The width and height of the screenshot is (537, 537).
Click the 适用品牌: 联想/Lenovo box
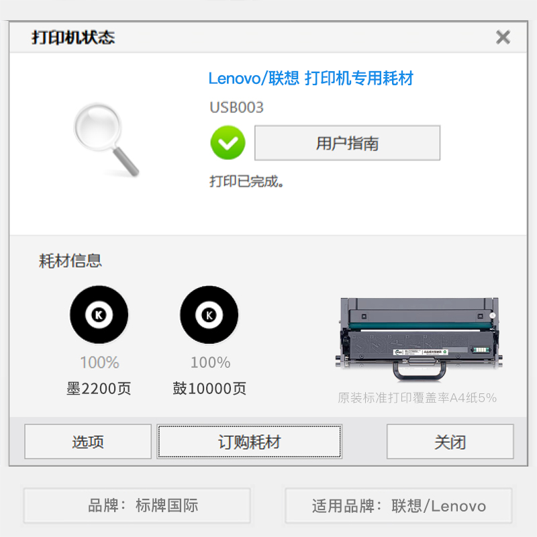399,505
